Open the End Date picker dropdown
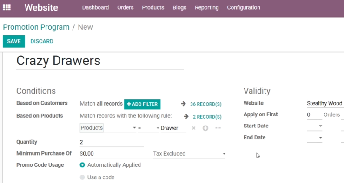This screenshot has height=183, width=344. click(x=315, y=138)
